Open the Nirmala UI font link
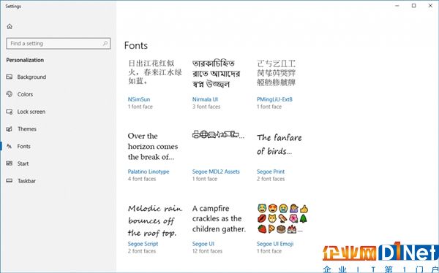This screenshot has height=273, width=439. click(205, 99)
